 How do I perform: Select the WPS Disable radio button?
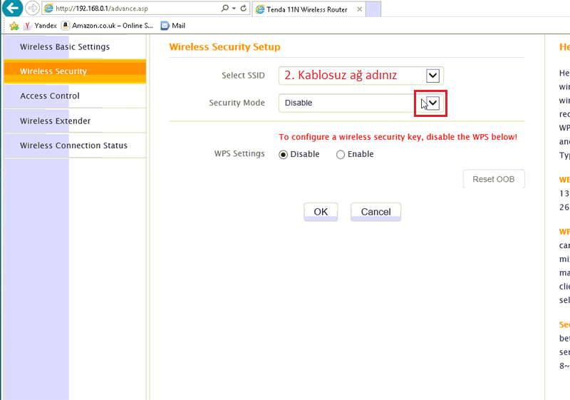[283, 155]
